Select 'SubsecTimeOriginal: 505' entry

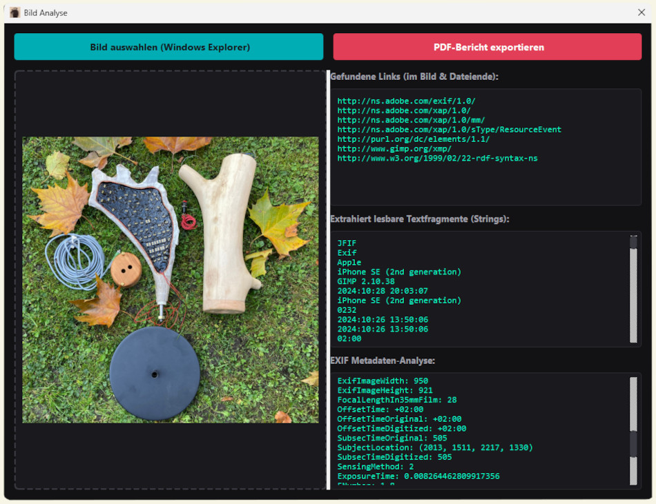coord(392,438)
